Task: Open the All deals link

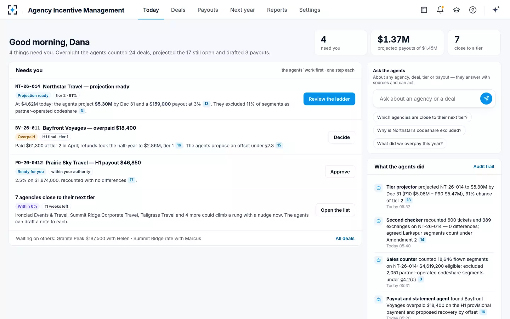Action: [345, 239]
